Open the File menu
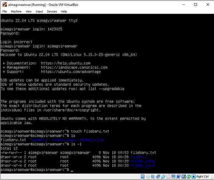Viewport: 214px width, 180px height. [5, 12]
